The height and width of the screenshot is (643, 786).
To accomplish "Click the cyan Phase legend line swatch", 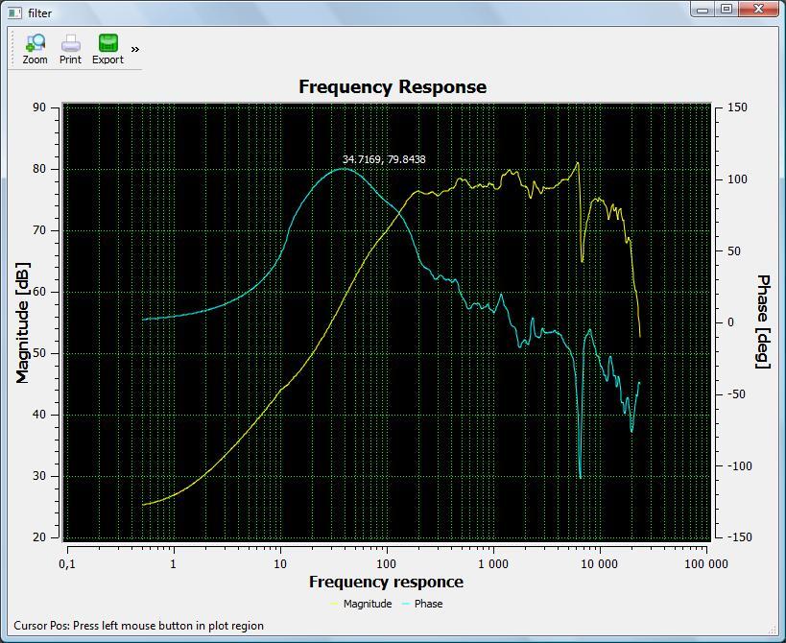I will [405, 604].
